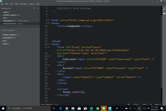Open json.js in project tree

click(x=5, y=41)
